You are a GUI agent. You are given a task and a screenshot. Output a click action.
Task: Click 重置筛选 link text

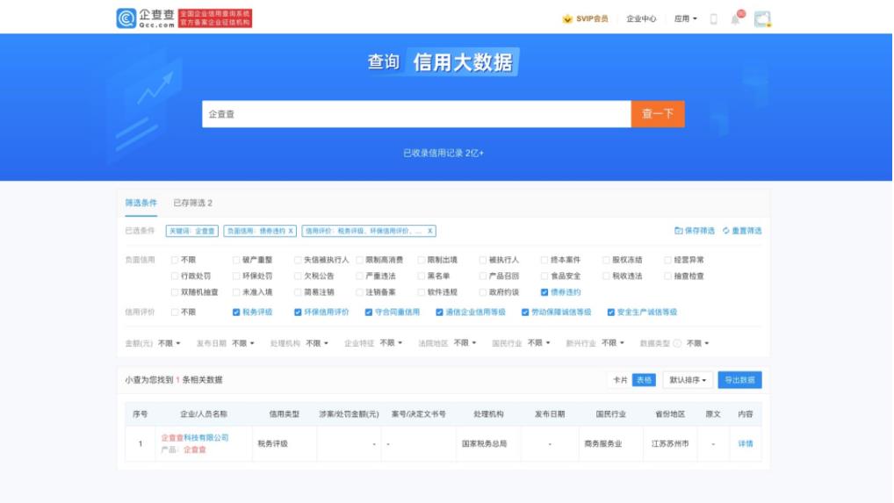[746, 231]
